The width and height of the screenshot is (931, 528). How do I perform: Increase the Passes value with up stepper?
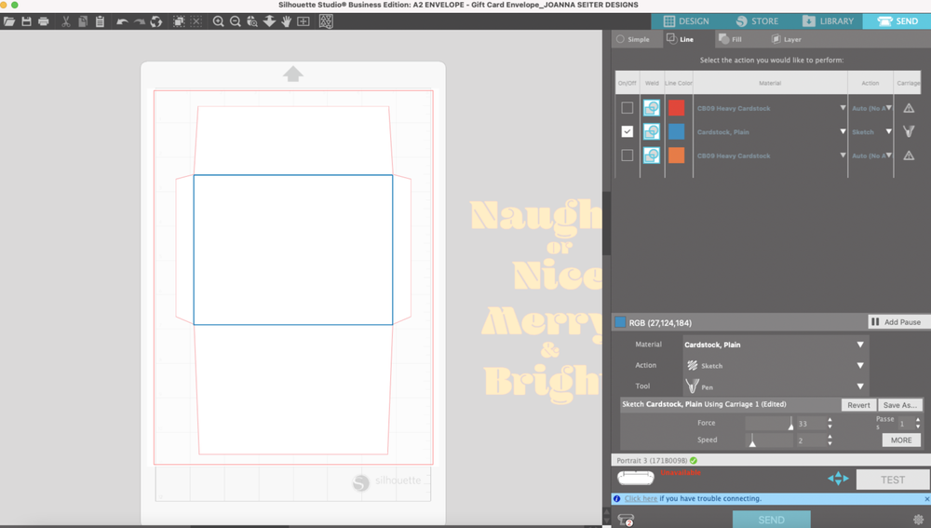click(x=918, y=420)
